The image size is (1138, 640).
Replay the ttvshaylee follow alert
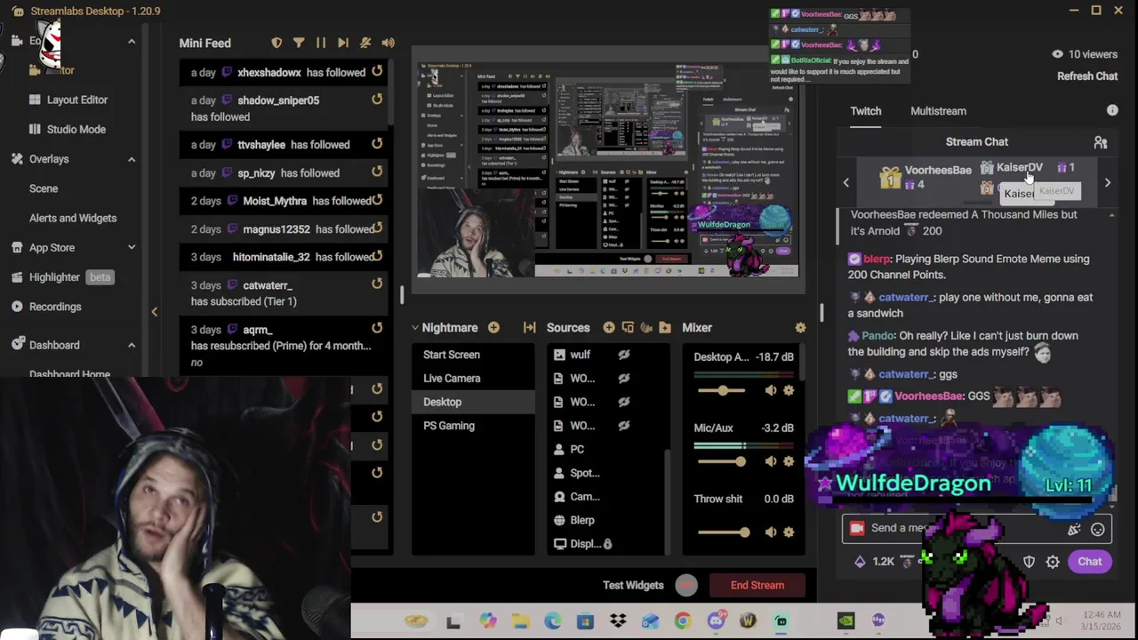pos(377,143)
